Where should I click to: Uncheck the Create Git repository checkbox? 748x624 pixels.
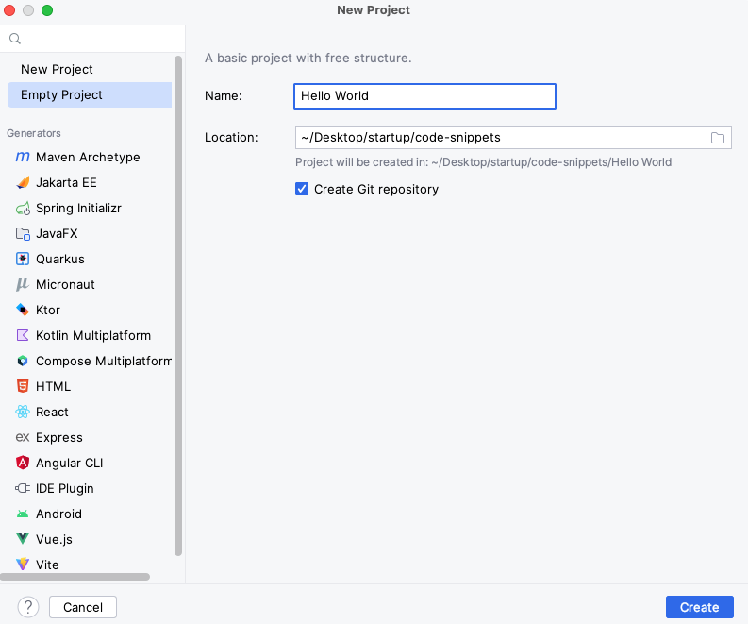click(302, 189)
